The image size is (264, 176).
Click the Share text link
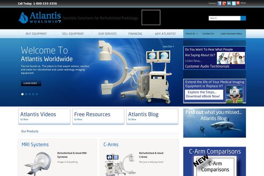pos(243,3)
